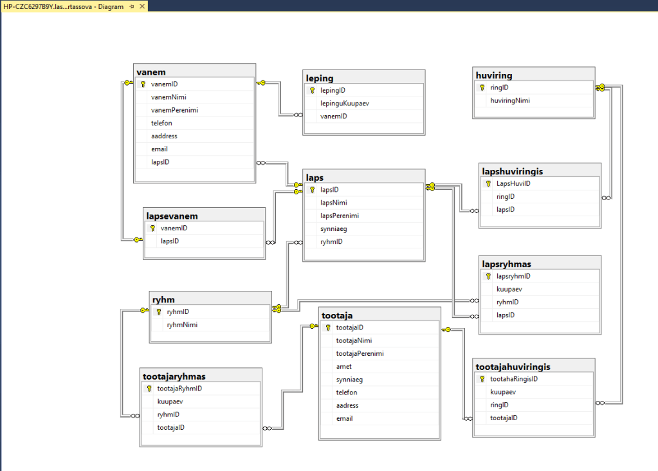658x471 pixels.
Task: Select the vanemPerenimi column row
Action: [x=174, y=110]
